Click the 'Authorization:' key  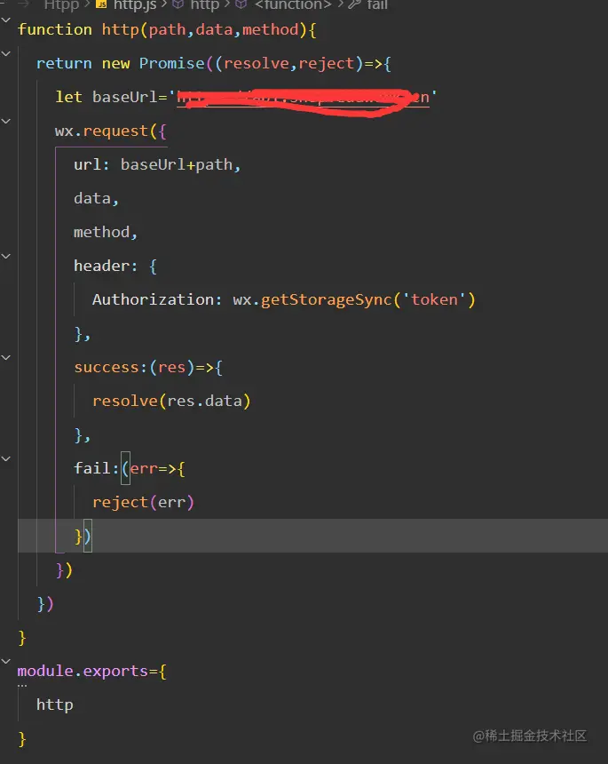[x=157, y=299]
